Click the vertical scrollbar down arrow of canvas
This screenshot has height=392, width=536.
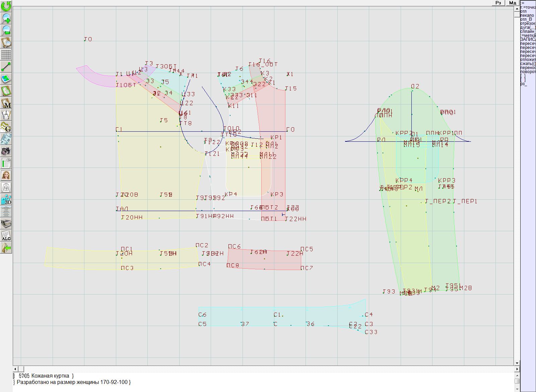[x=517, y=363]
